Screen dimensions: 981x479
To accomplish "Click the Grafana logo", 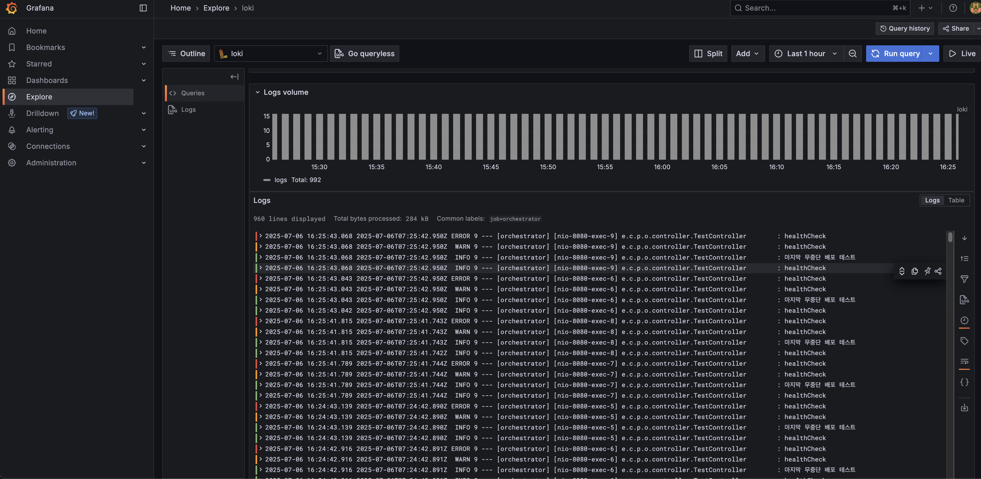I will (x=12, y=8).
